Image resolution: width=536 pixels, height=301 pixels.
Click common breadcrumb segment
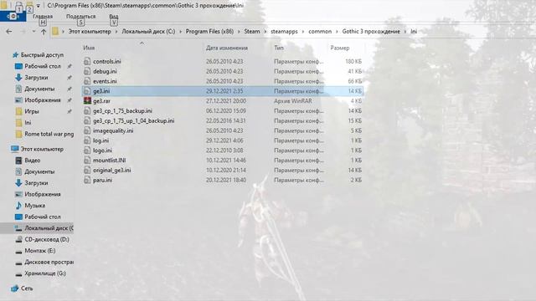(x=320, y=32)
